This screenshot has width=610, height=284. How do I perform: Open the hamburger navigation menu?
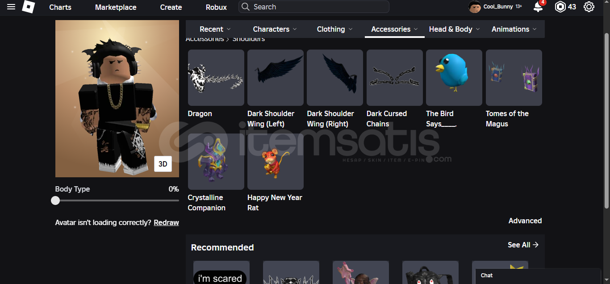pos(11,7)
